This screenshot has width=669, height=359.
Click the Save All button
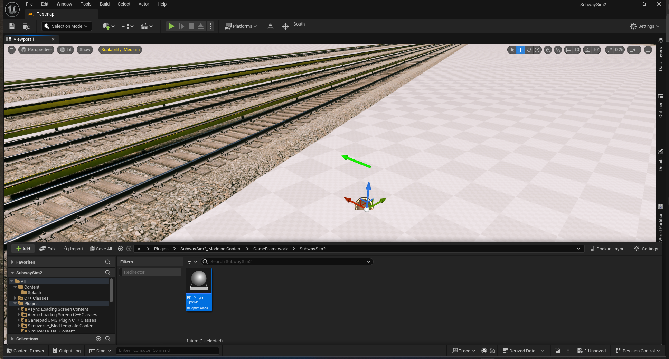click(x=101, y=249)
